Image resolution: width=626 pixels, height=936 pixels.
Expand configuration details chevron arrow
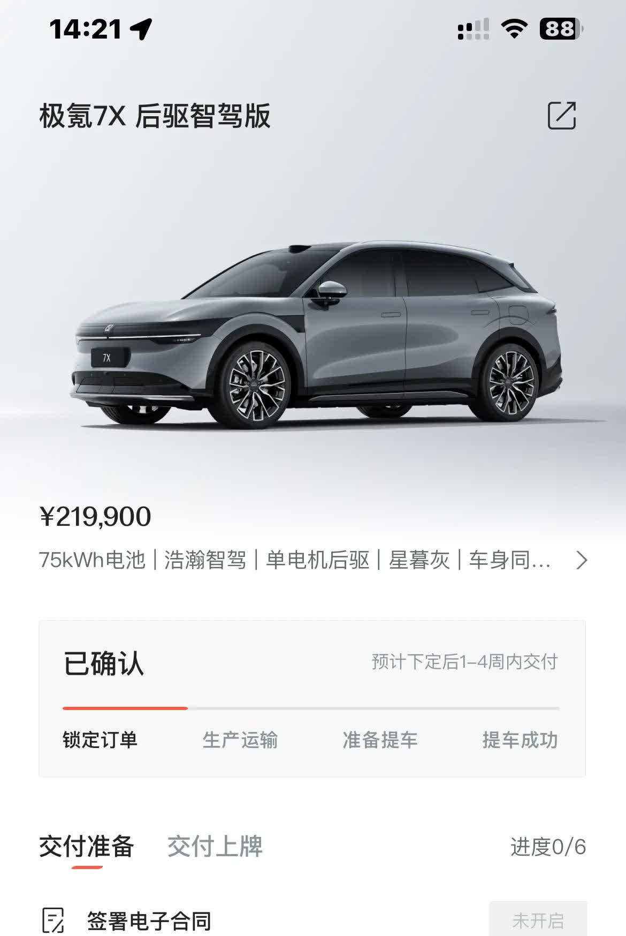click(581, 561)
